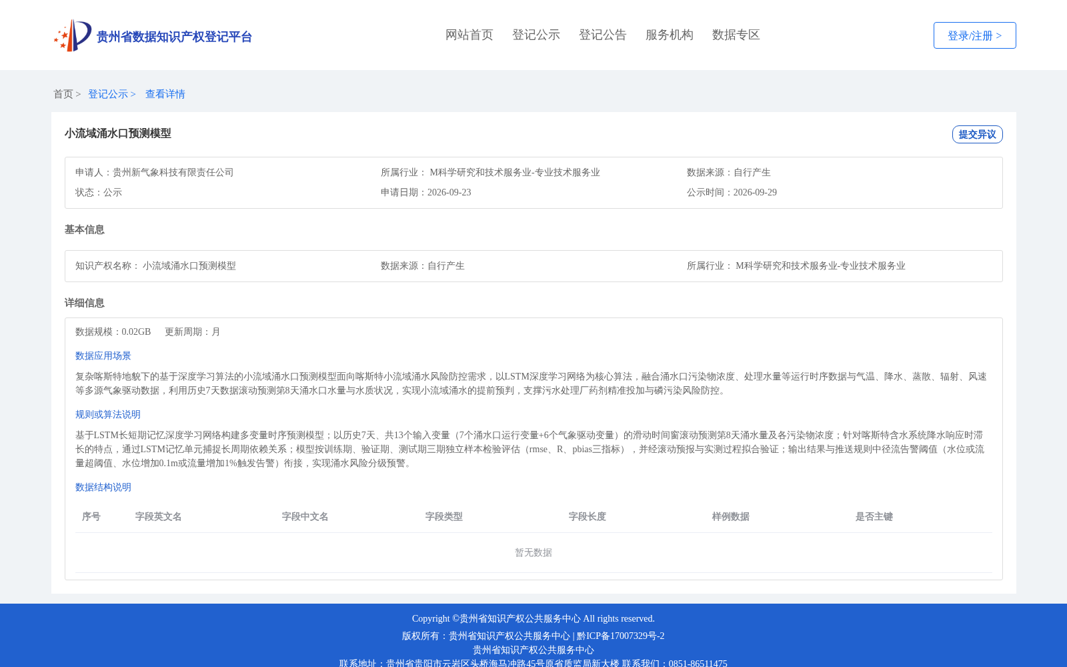Click the 字段中文名 column header

305,516
